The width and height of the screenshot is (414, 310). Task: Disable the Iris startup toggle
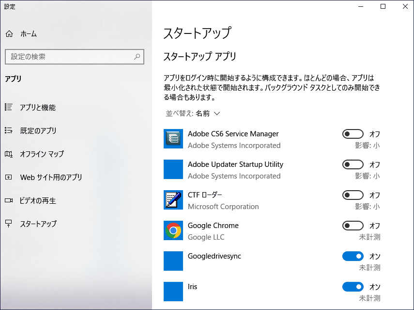(x=353, y=286)
